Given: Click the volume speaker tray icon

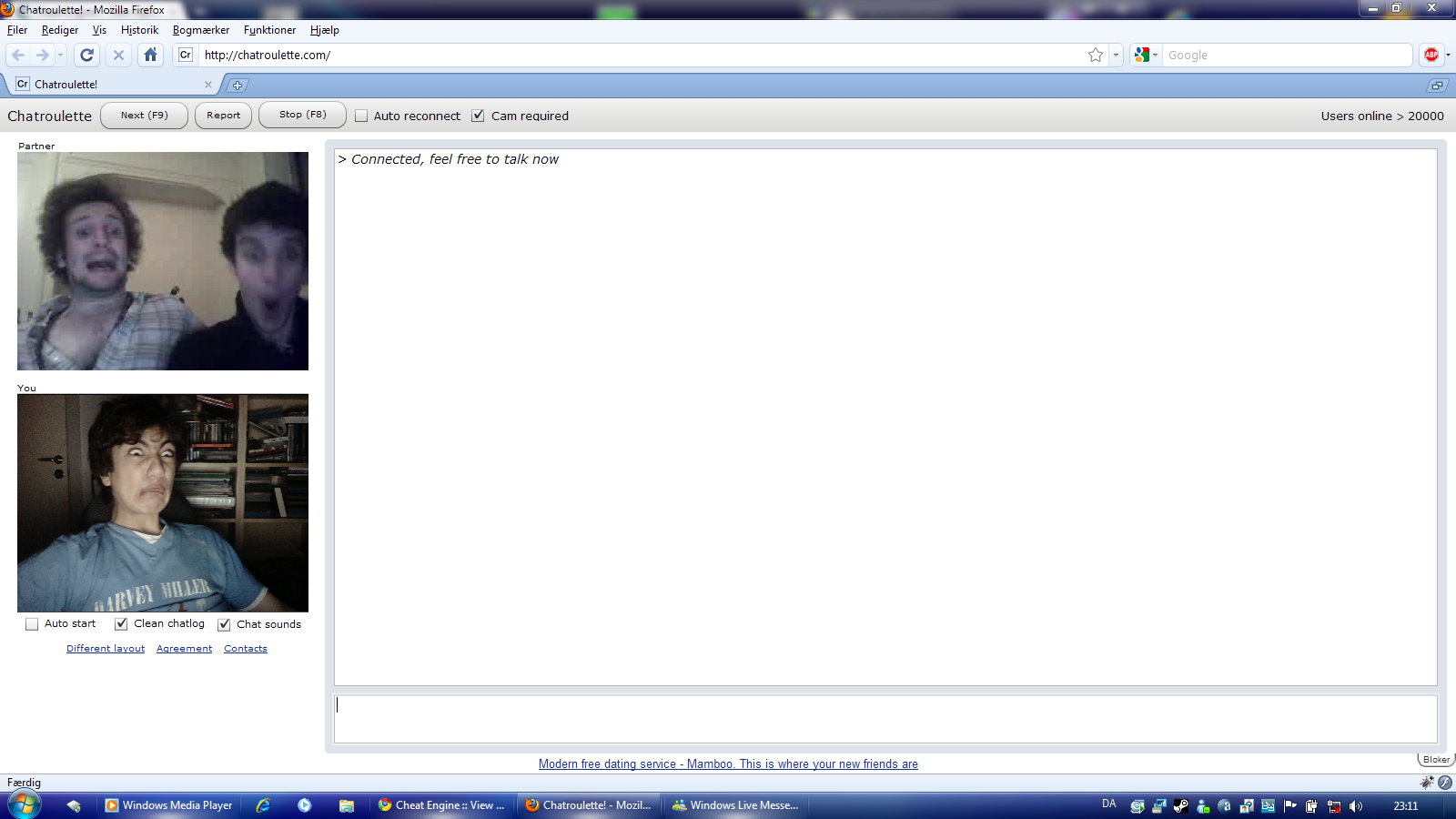Looking at the screenshot, I should (x=1356, y=806).
